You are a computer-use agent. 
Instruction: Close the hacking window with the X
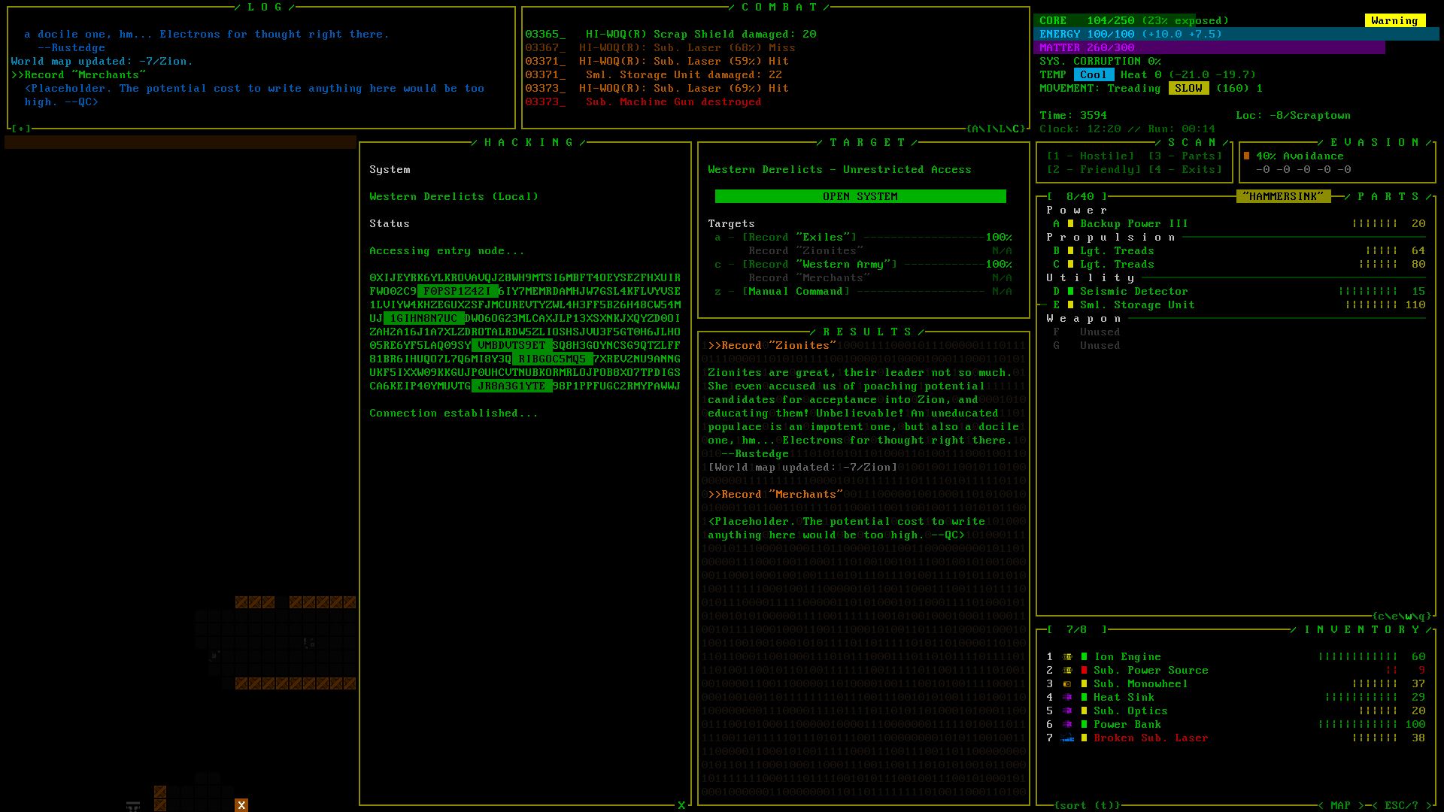click(x=681, y=805)
